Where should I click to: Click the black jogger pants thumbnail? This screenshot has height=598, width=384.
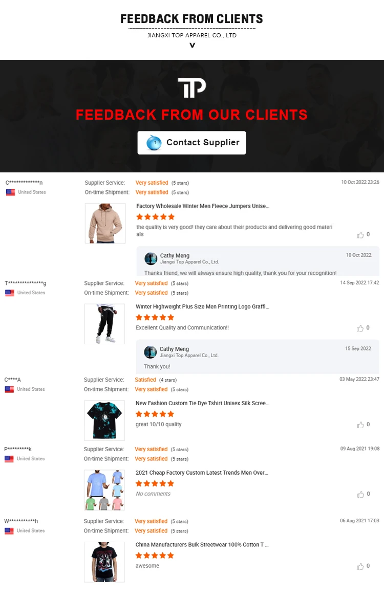pyautogui.click(x=104, y=324)
